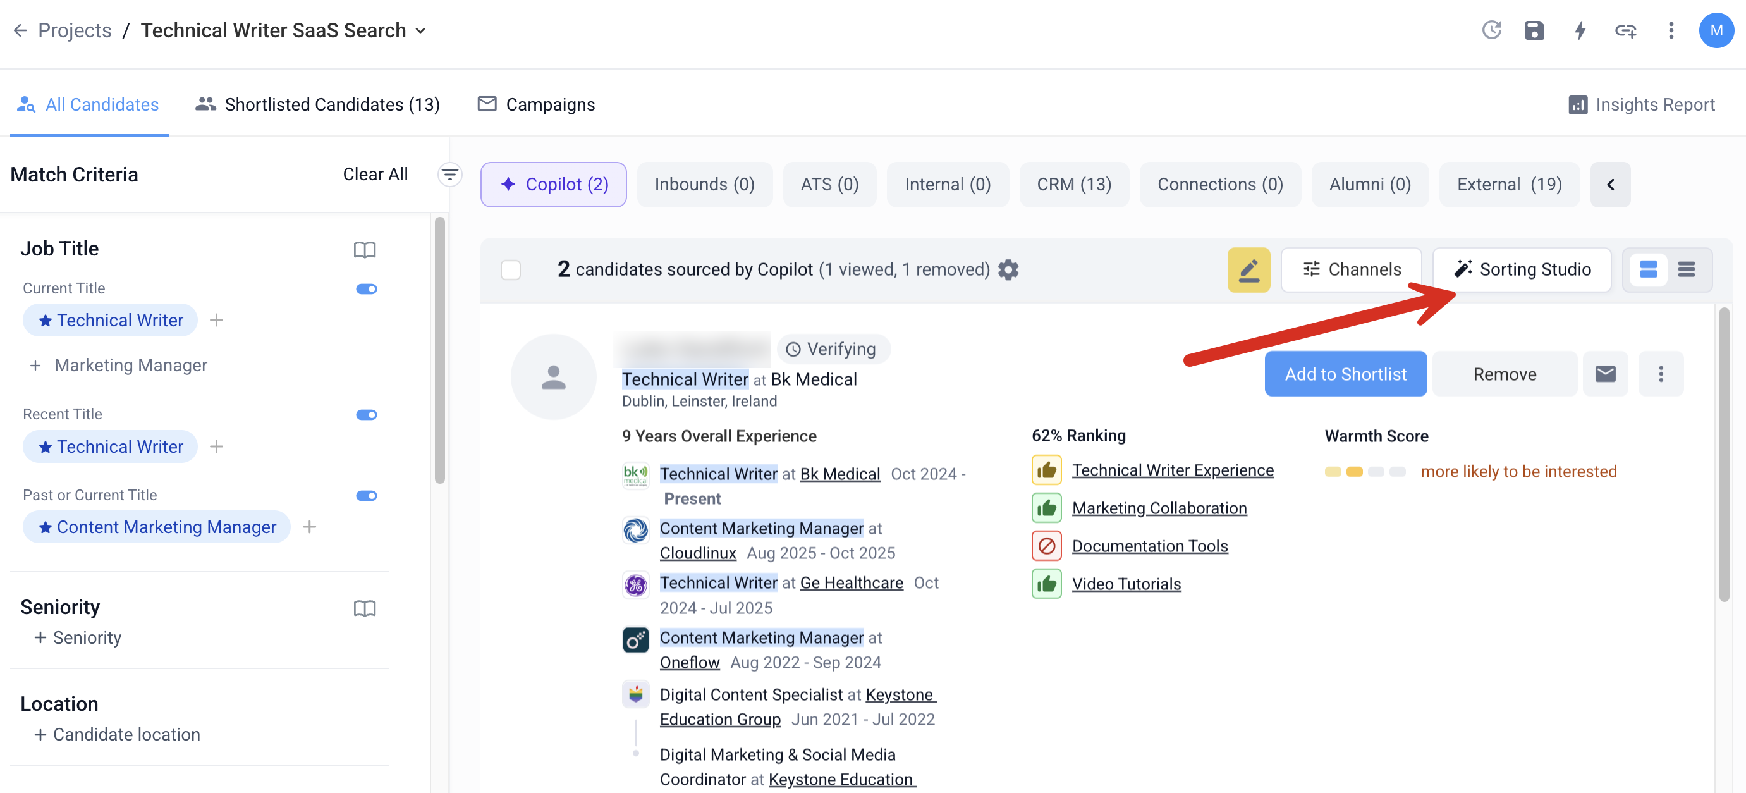Select the Internal (0) source tab
Viewport: 1746px width, 793px height.
[947, 185]
